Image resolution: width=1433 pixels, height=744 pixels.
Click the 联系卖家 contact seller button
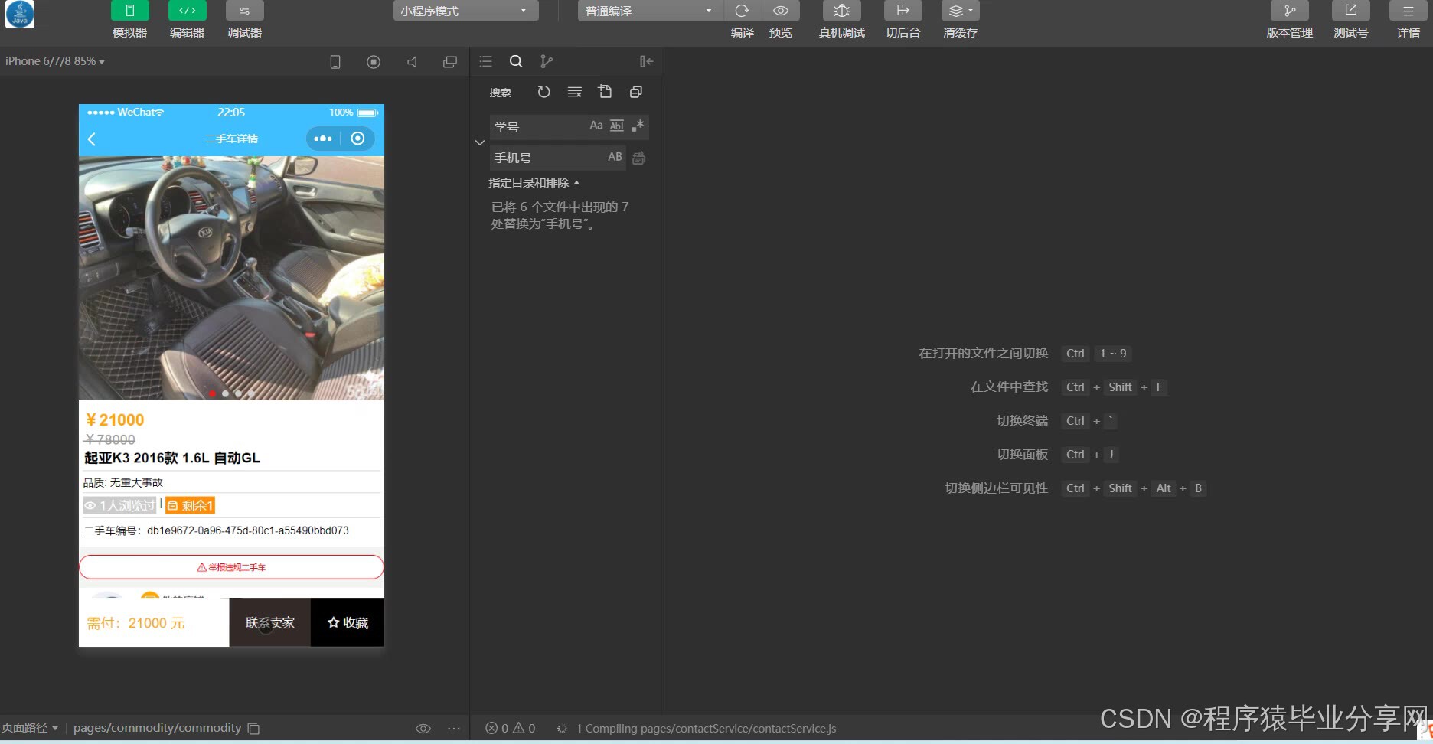[269, 622]
